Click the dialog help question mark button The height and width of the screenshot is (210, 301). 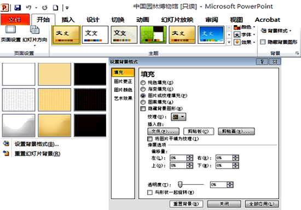click(262, 62)
